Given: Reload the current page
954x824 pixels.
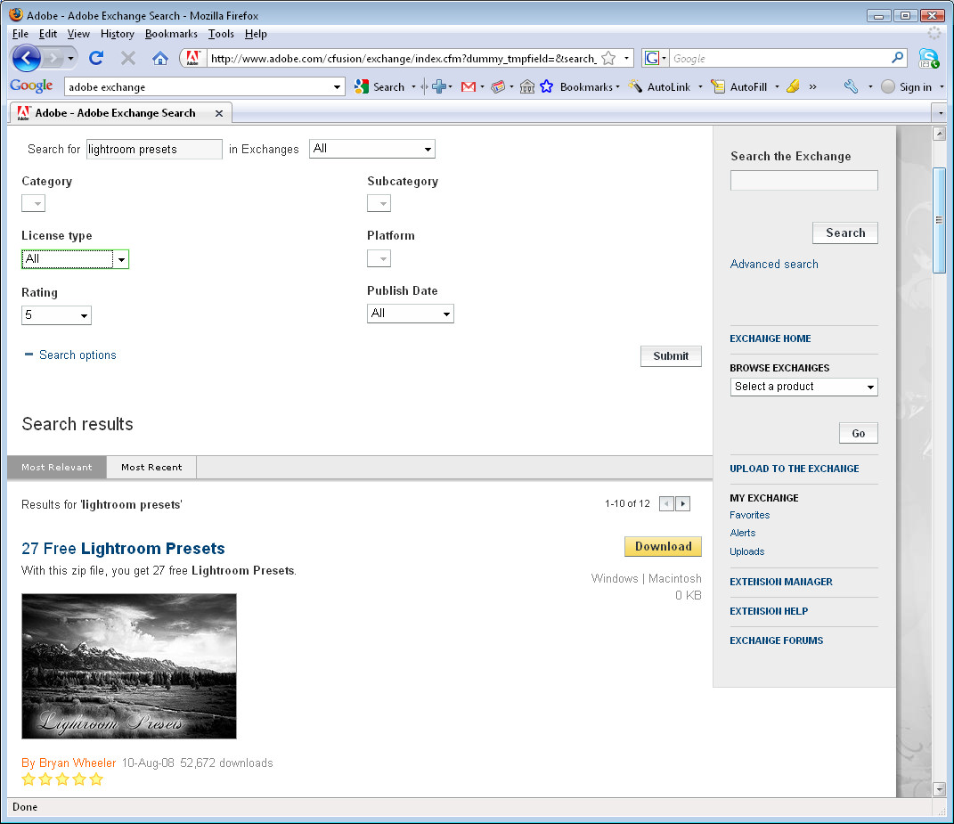Looking at the screenshot, I should [x=96, y=58].
